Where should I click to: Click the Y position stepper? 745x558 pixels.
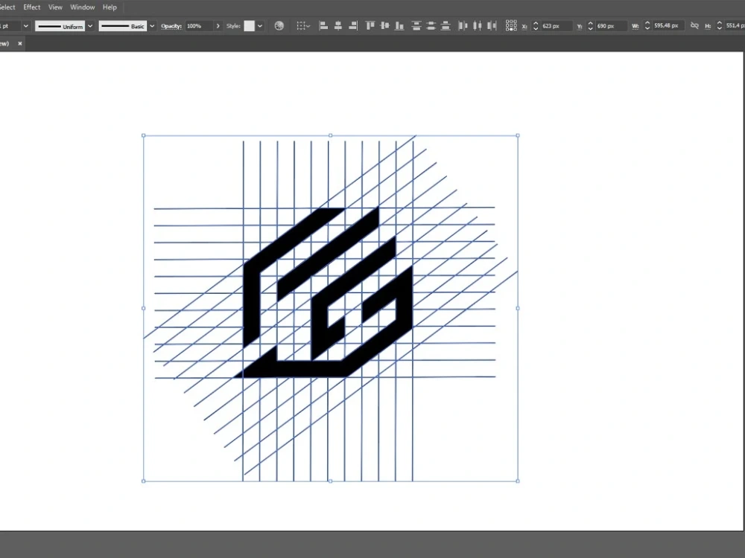[590, 26]
